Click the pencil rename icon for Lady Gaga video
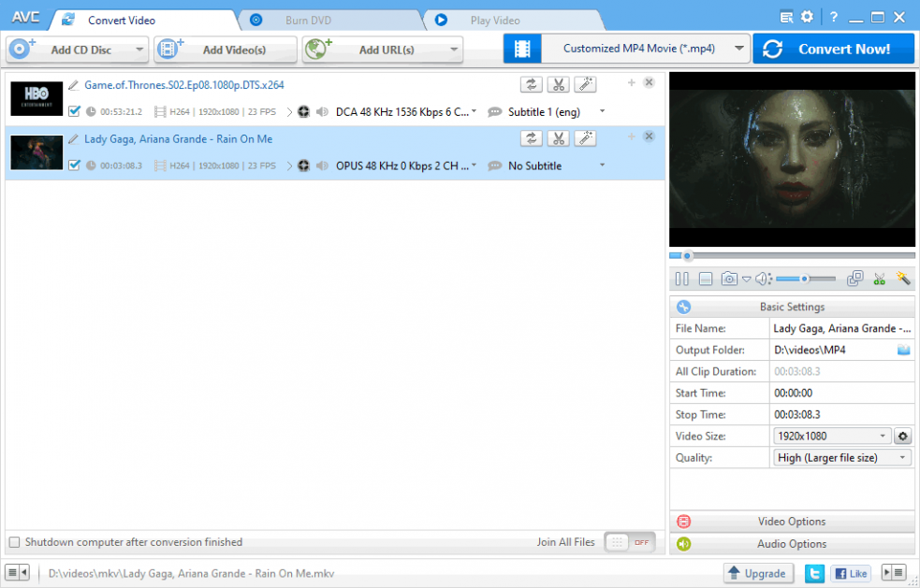The width and height of the screenshot is (920, 588). [73, 138]
